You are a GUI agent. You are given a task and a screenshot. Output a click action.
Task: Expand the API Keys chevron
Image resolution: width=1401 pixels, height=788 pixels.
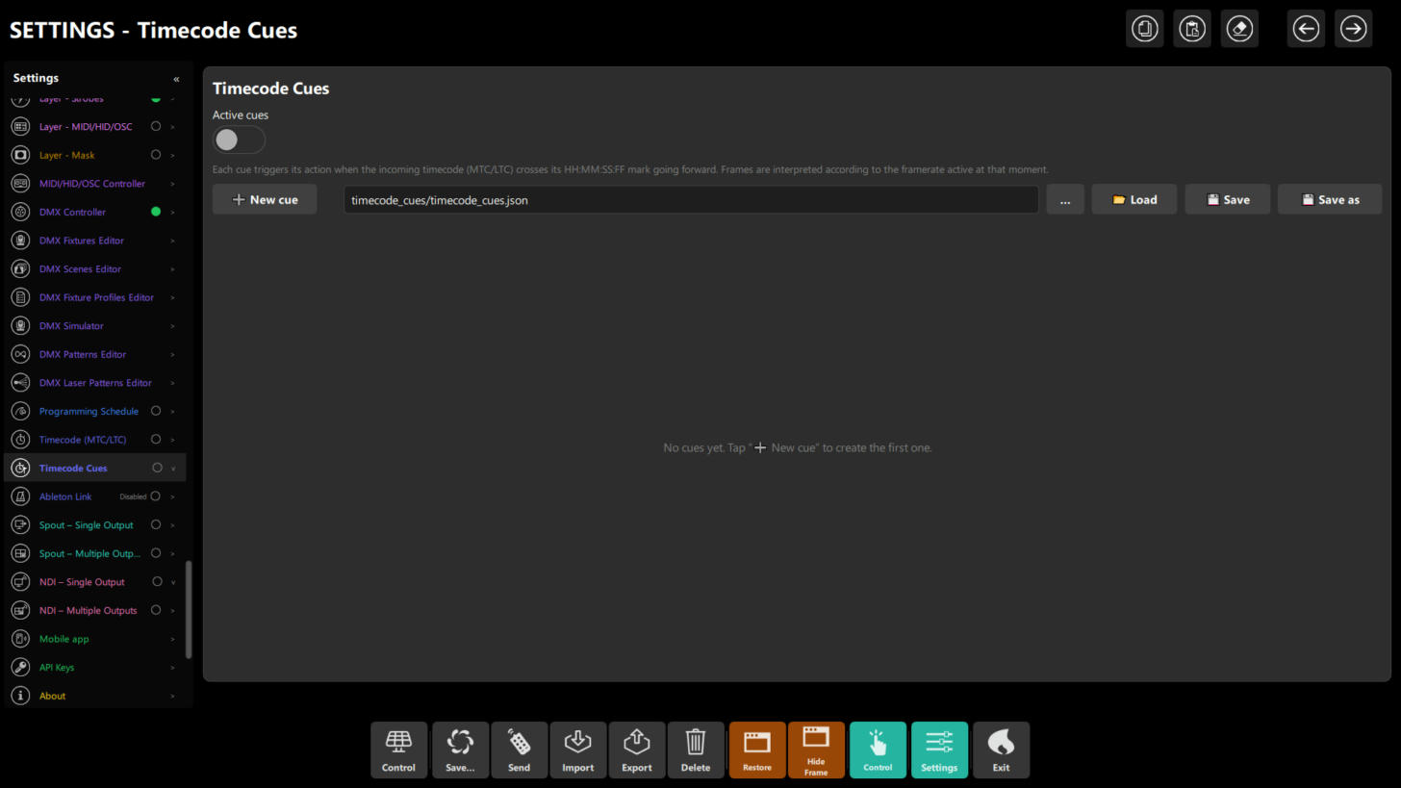tap(173, 668)
